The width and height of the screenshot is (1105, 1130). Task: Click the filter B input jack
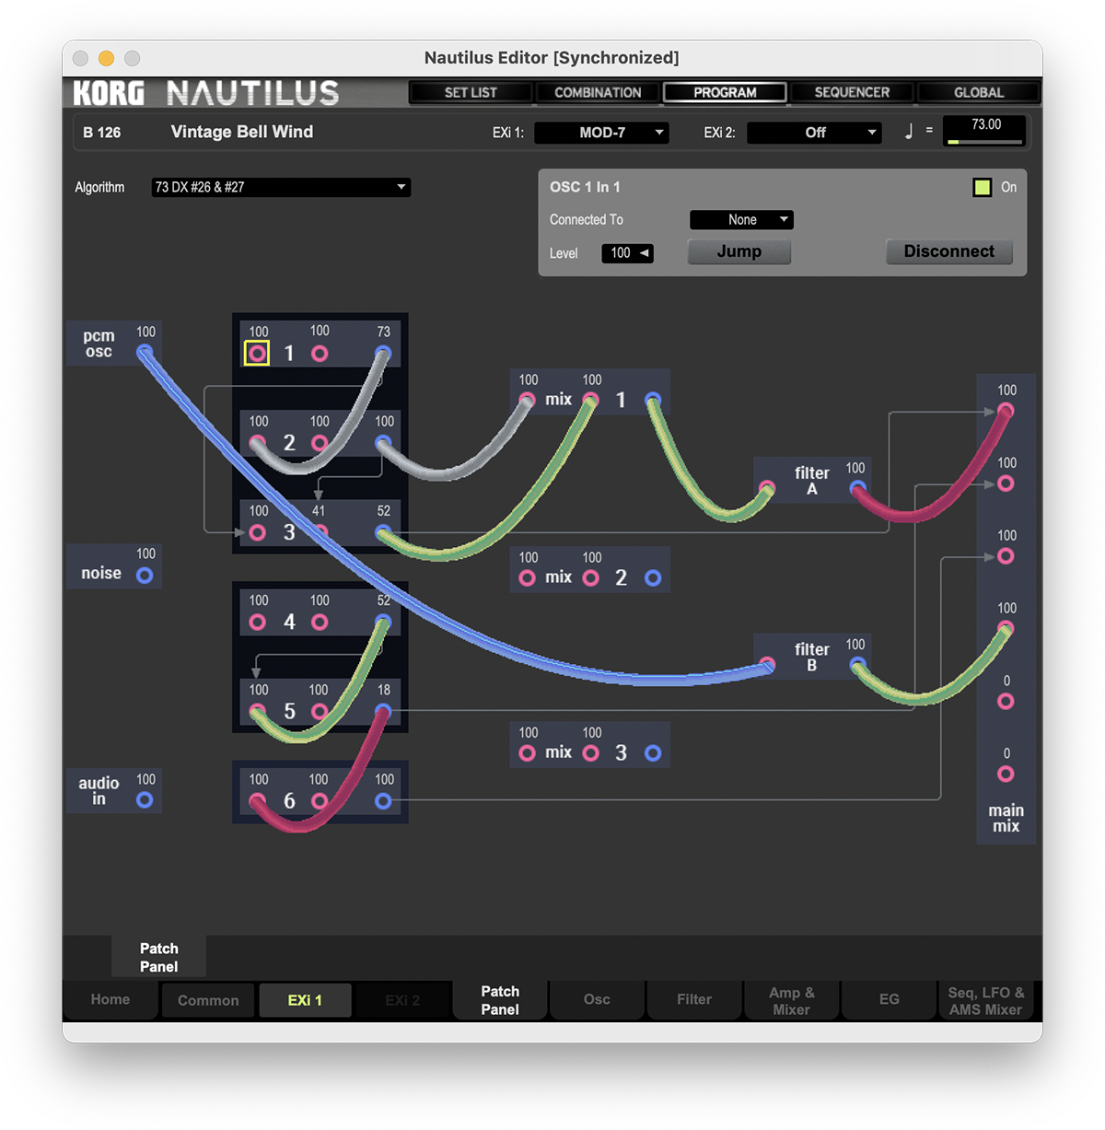tap(767, 664)
